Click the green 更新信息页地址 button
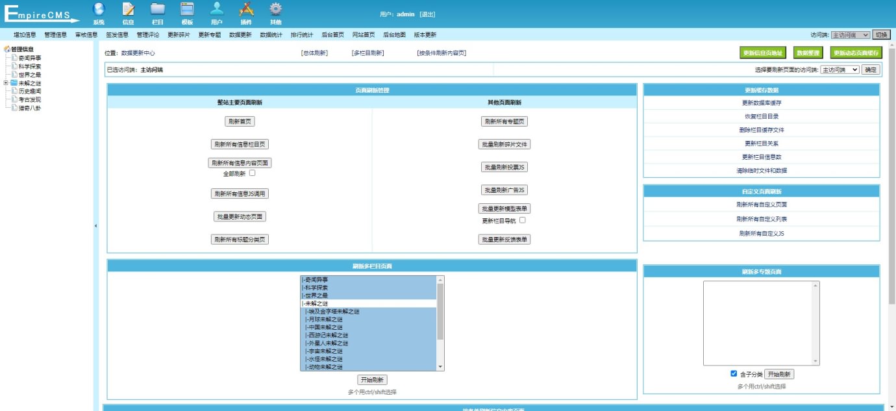Viewport: 896px width, 411px height. (763, 53)
